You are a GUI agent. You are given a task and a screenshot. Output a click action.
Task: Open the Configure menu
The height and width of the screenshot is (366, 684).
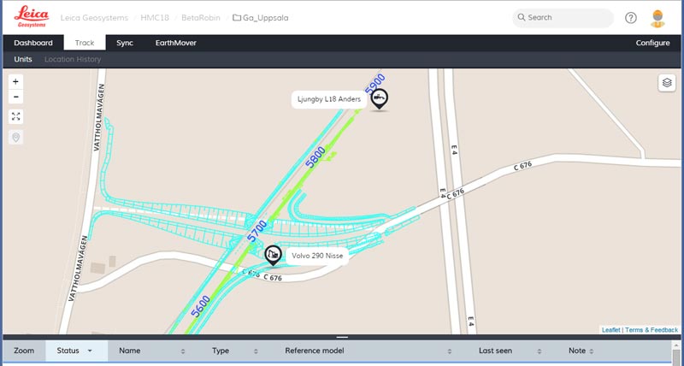tap(652, 43)
